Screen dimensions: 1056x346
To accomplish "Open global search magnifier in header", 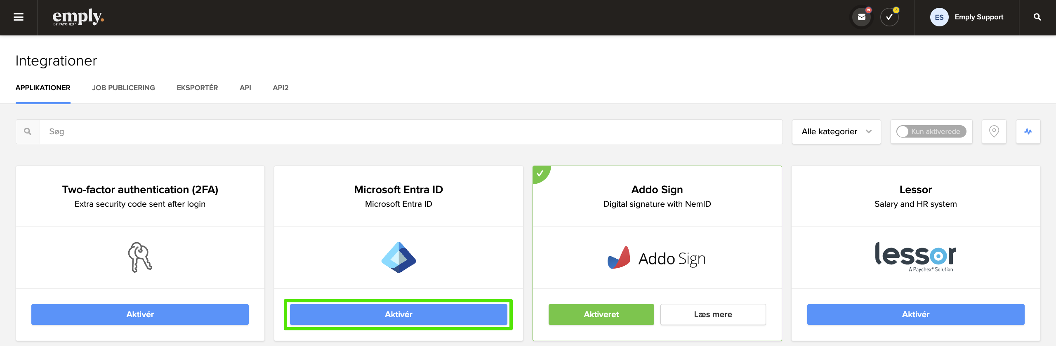I will coord(1037,17).
